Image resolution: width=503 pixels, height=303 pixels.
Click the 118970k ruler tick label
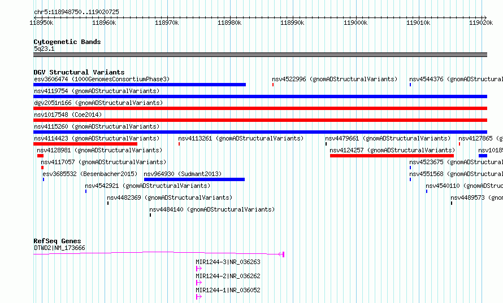[x=167, y=23]
